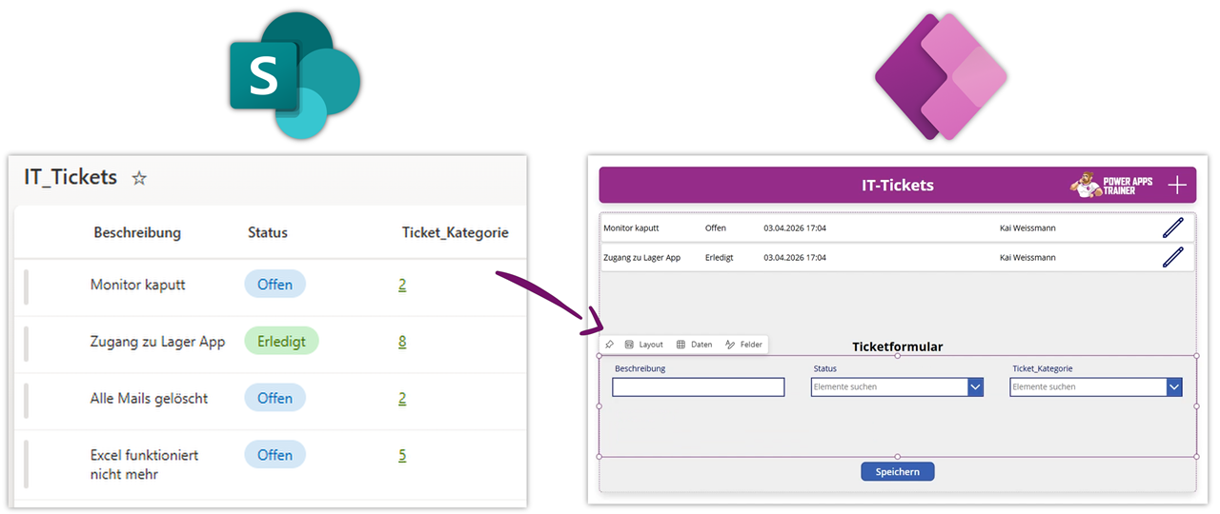Click Kai Weissmann in the Zugang zu Lager row

(1027, 258)
